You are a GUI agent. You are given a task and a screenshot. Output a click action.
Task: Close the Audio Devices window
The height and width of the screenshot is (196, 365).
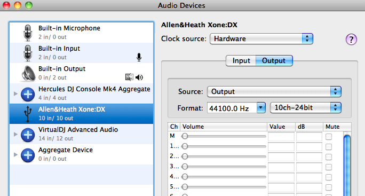coord(6,5)
